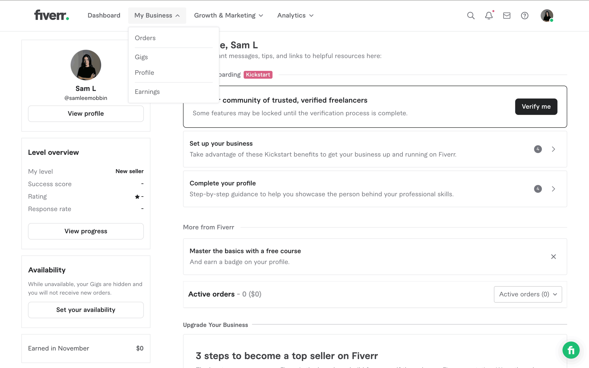Viewport: 589px width, 368px height.
Task: Expand the Analytics menu
Action: (x=295, y=16)
